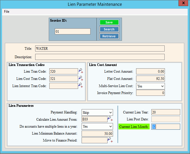Click the Service ID label
The height and width of the screenshot is (154, 190).
58,21
